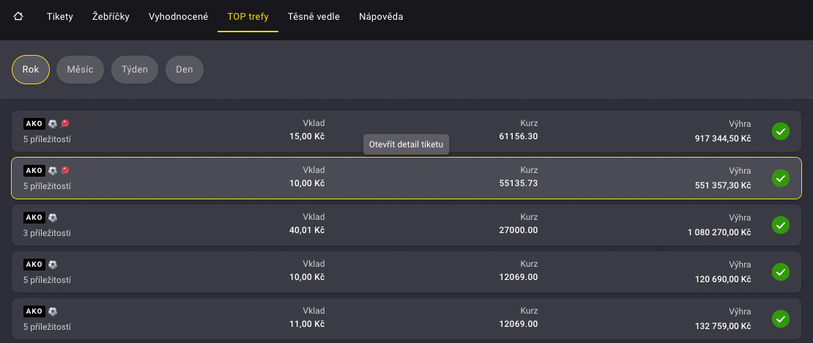813x343 pixels.
Task: Switch to the Týden period filter
Action: point(135,70)
